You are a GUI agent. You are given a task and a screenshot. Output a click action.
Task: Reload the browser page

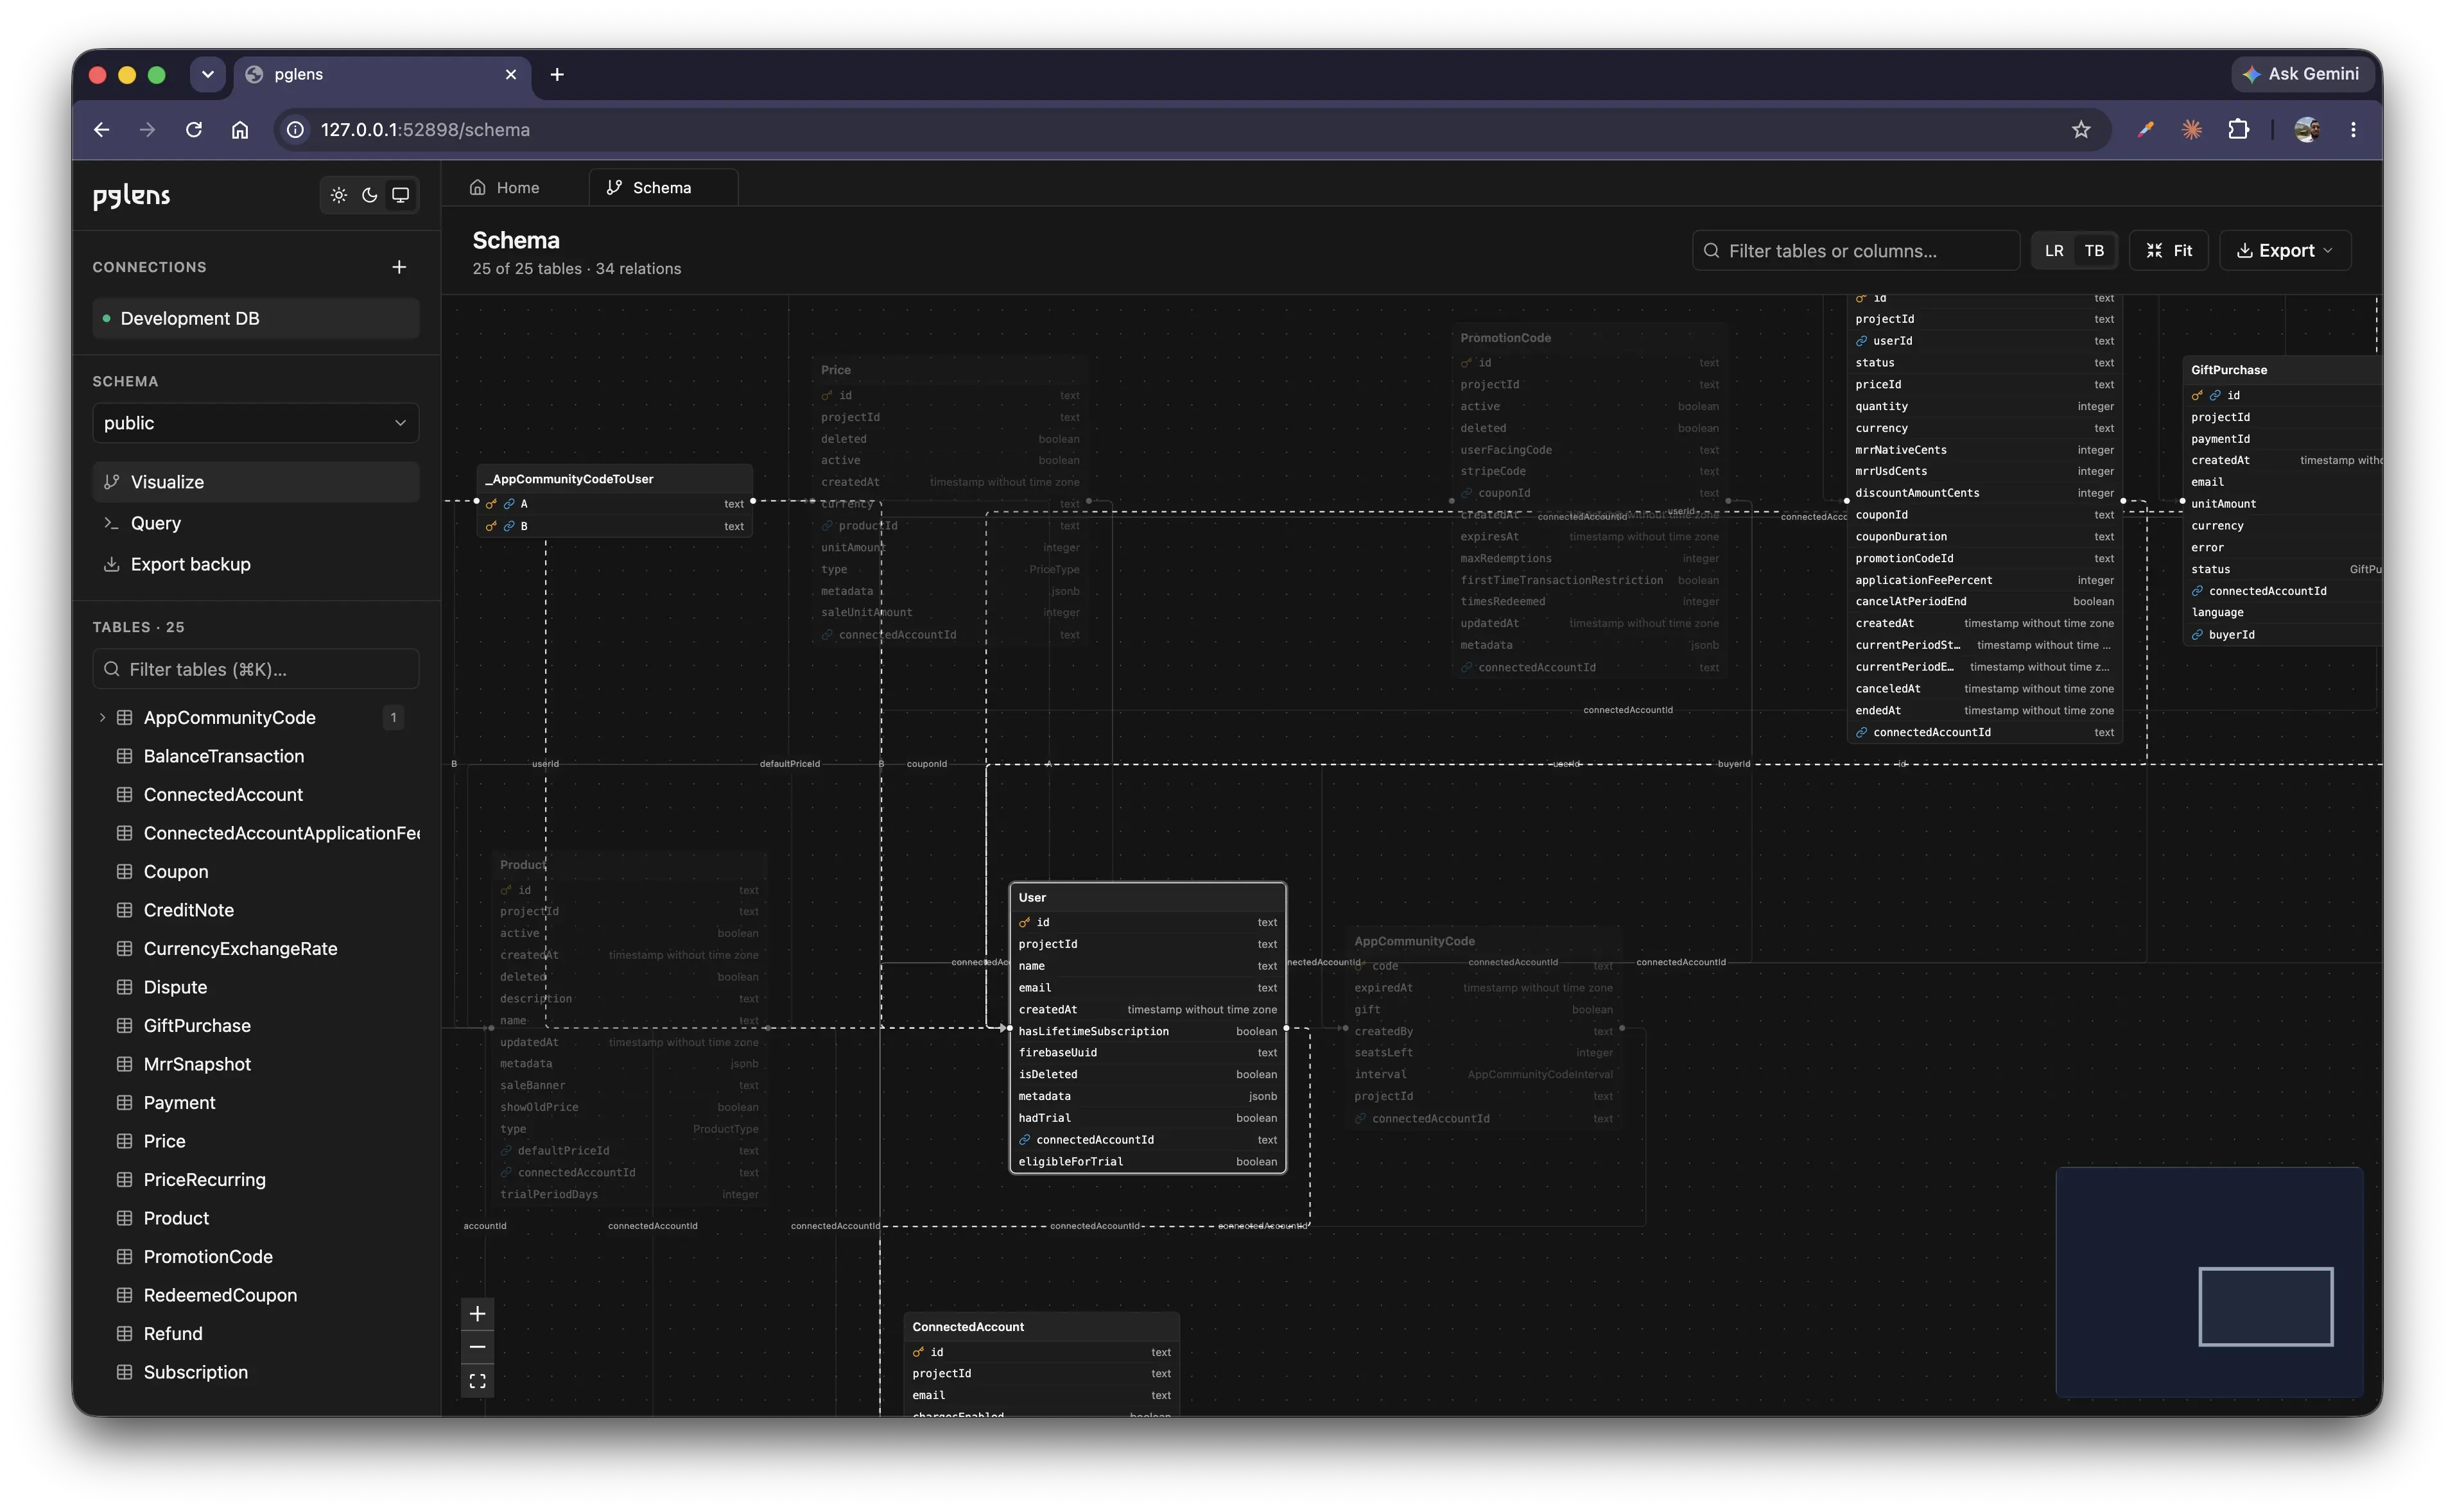tap(194, 130)
